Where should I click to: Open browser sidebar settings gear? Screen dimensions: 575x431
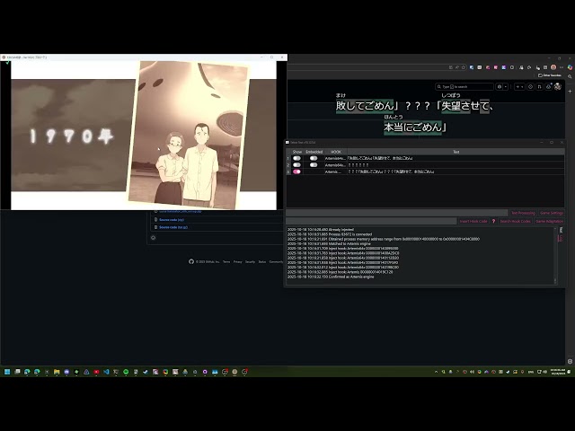(570, 361)
